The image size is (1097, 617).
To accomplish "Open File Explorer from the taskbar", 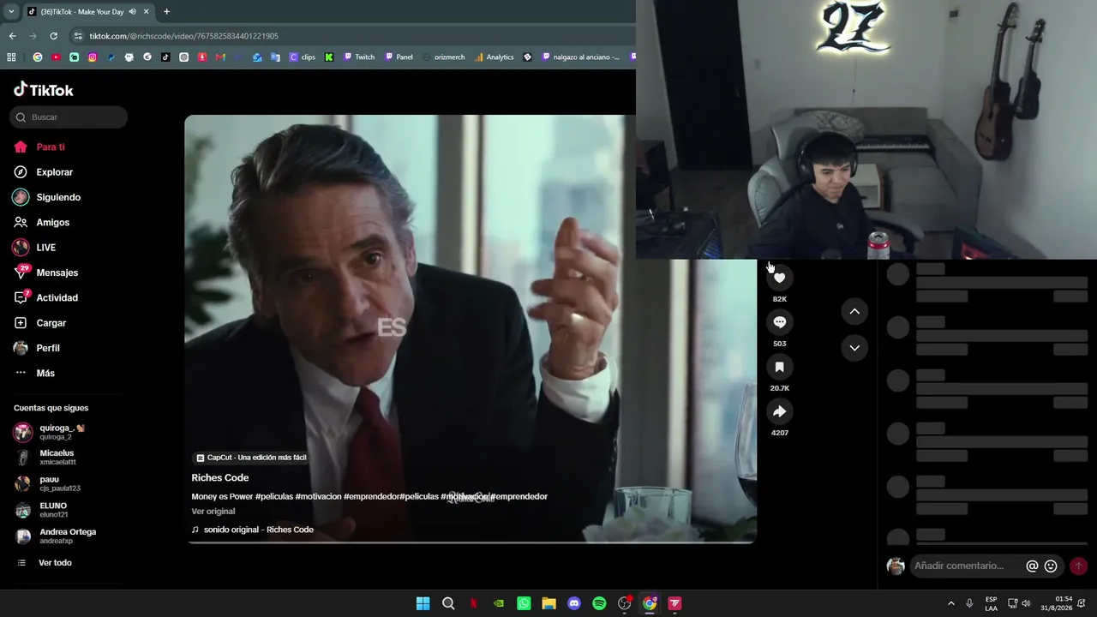I will coord(548,603).
